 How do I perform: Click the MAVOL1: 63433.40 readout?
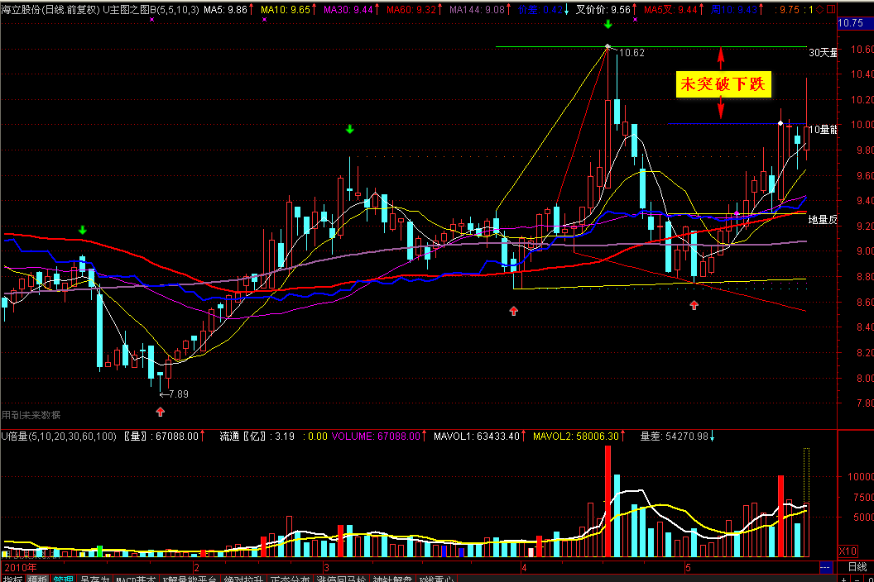click(480, 436)
